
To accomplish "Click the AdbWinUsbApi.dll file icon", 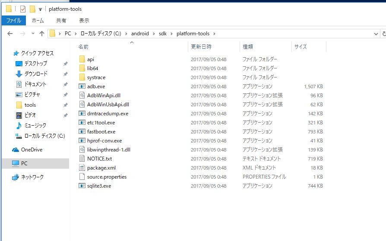I will click(x=82, y=104).
